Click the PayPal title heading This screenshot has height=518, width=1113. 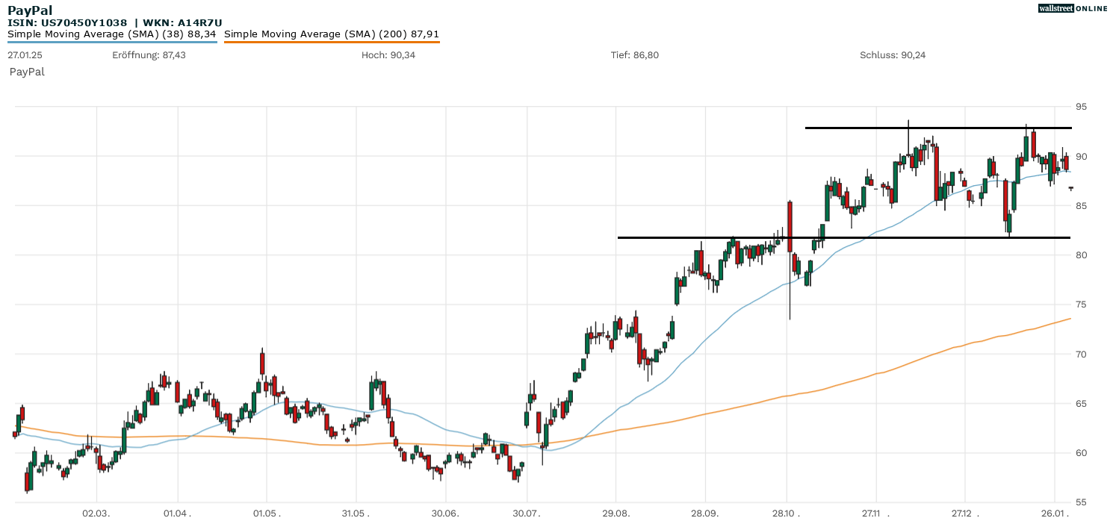(30, 10)
